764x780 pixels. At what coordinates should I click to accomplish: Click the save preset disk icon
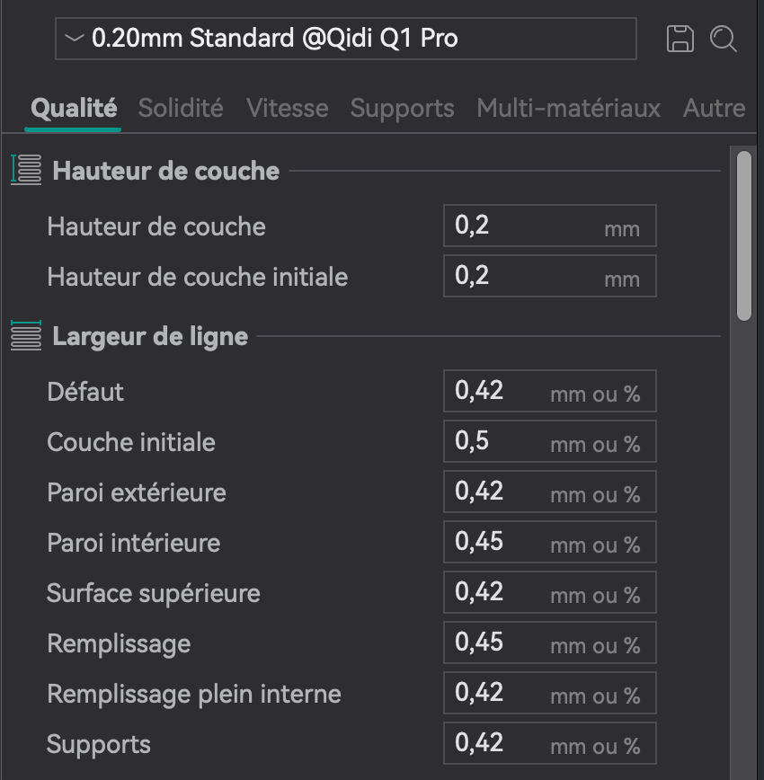point(680,39)
